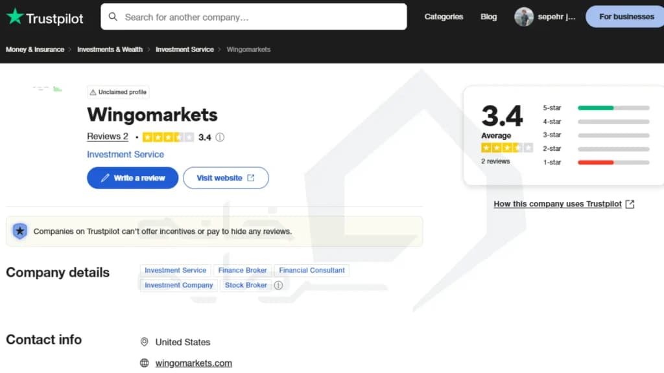Click the 2 reviews text in the rating card
This screenshot has height=373, width=664.
coord(495,161)
